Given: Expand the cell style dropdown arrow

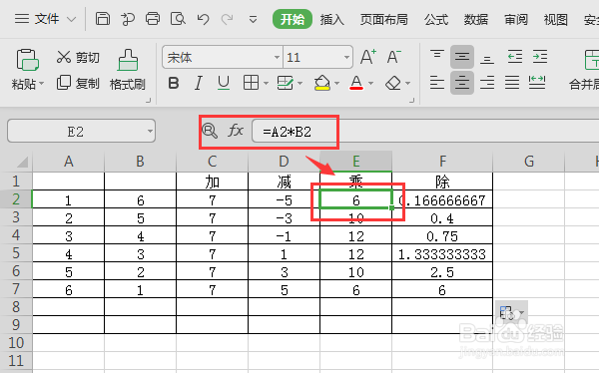Looking at the screenshot, I should pyautogui.click(x=299, y=83).
